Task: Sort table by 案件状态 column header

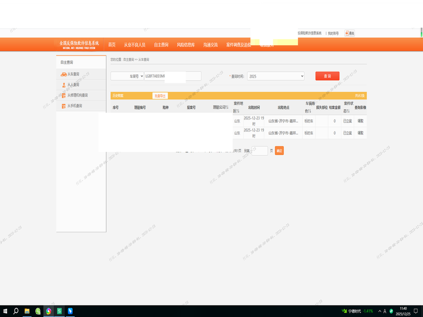Action: [x=348, y=107]
